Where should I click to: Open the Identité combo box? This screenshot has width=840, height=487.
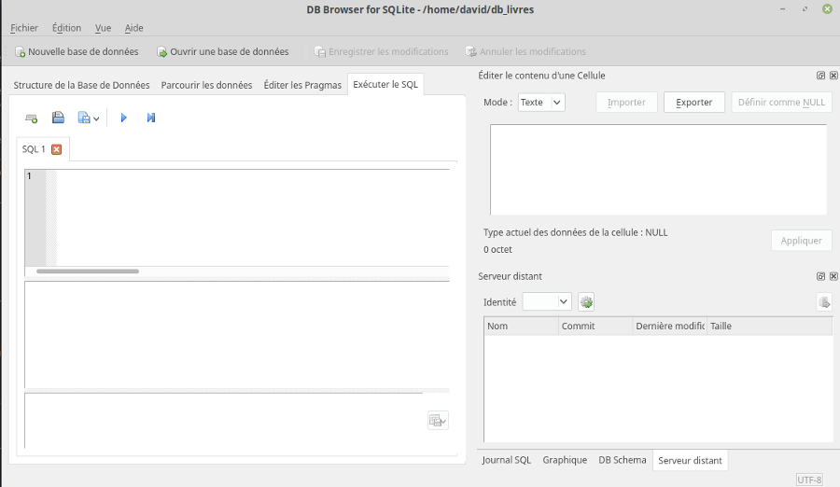pos(547,301)
